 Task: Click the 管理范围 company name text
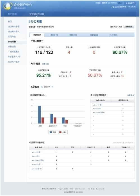click(45, 27)
